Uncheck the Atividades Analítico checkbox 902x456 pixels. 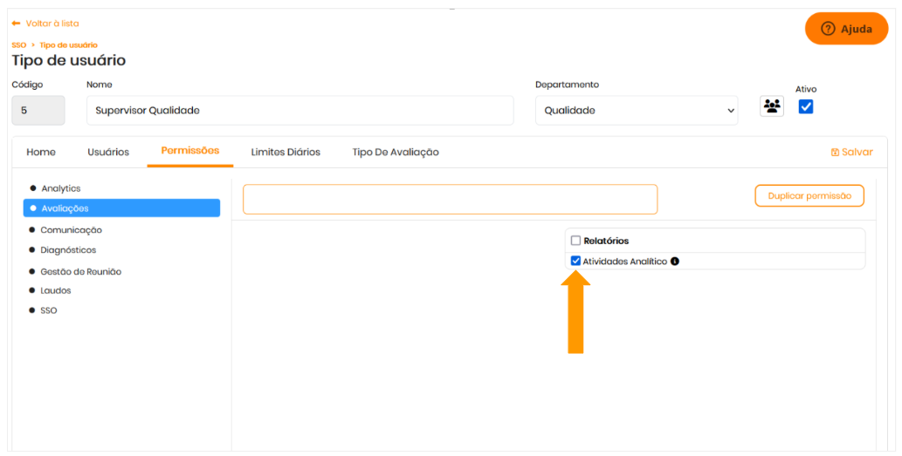[x=575, y=261]
